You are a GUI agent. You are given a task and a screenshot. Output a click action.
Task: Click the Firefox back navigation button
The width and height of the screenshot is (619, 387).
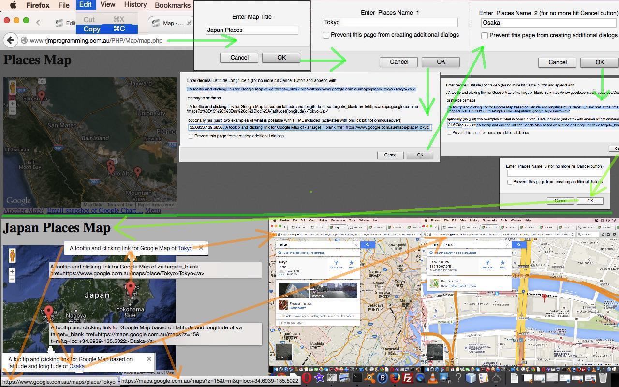pos(10,40)
